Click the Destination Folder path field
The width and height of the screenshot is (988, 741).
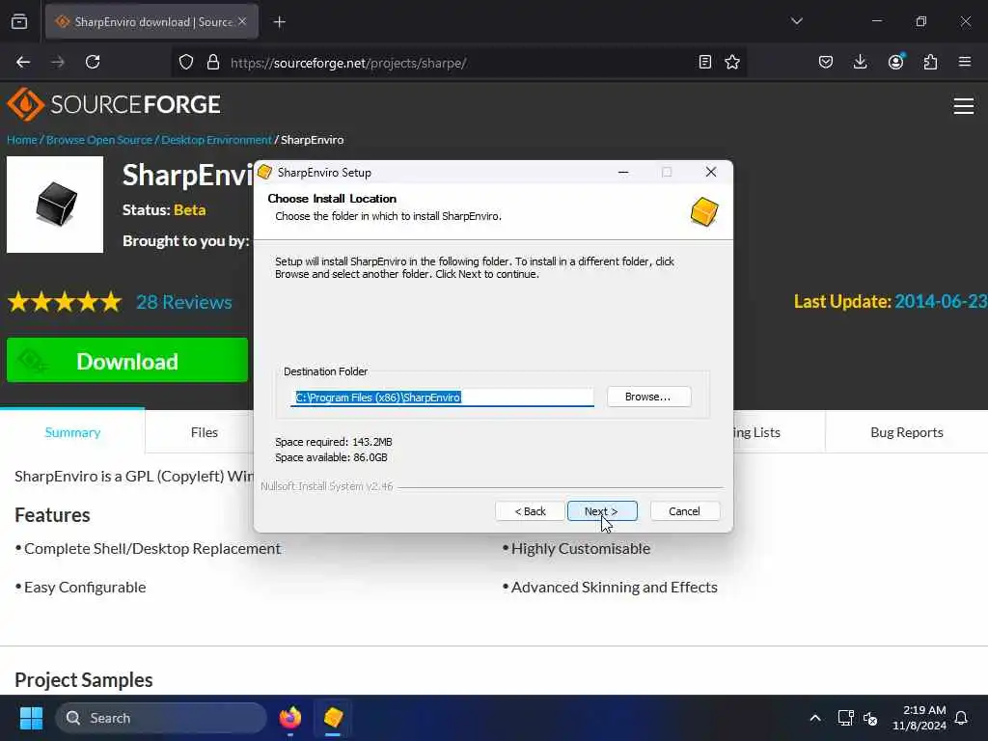(442, 397)
